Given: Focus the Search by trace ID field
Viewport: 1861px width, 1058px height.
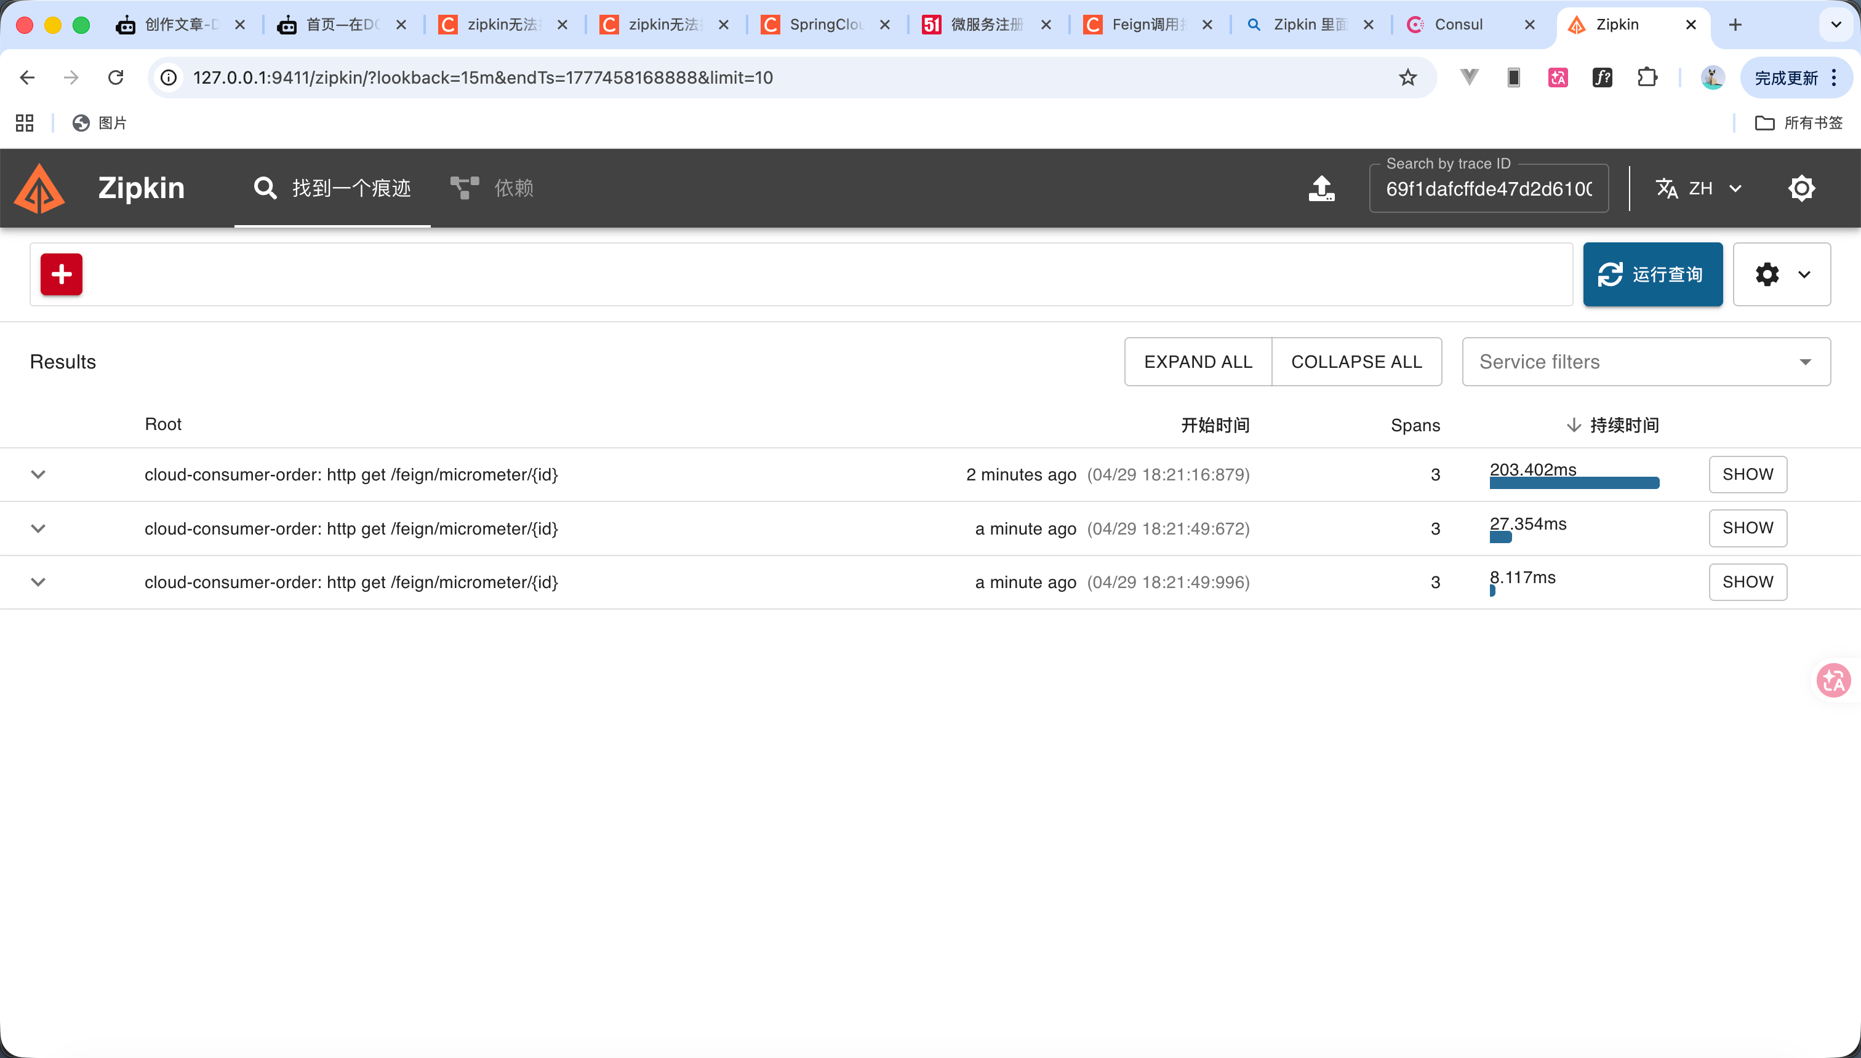Looking at the screenshot, I should tap(1487, 189).
